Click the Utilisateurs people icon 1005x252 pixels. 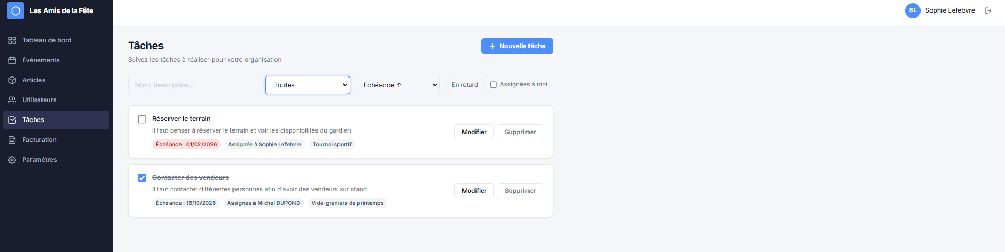click(x=12, y=100)
